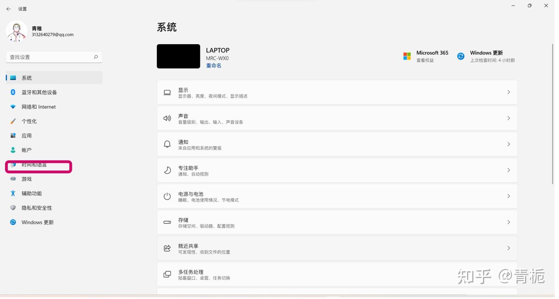Select the Bluetooth icon in the sidebar
This screenshot has height=299, width=559.
tap(13, 92)
